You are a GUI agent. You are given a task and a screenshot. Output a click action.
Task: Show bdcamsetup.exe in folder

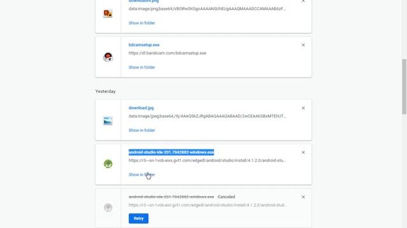coord(142,67)
